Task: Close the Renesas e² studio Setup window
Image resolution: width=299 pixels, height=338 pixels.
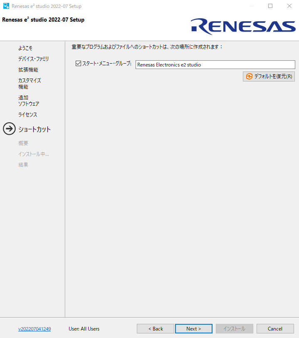Action: point(289,6)
